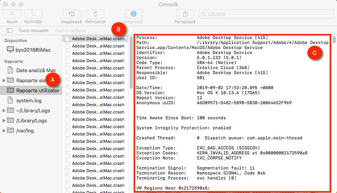Select the /Library/Logs folder icon
This screenshot has height=193, width=337.
pos(10,120)
